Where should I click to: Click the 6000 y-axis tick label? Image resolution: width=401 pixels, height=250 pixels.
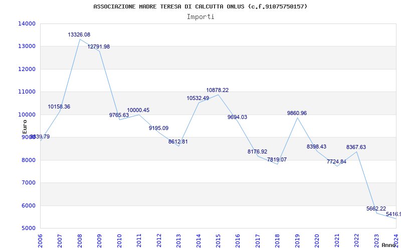(x=29, y=205)
